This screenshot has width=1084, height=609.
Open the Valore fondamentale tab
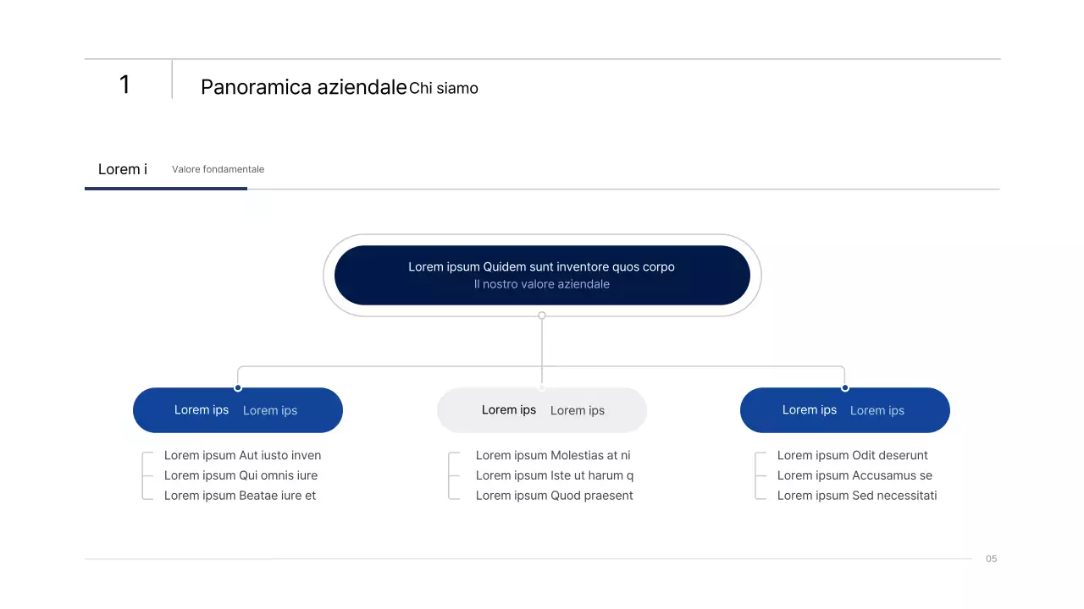pyautogui.click(x=218, y=169)
